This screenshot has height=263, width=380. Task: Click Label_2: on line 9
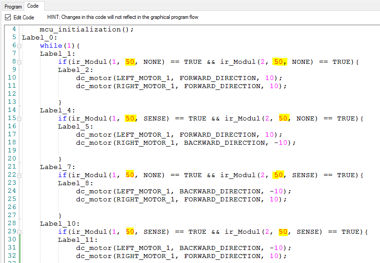pyautogui.click(x=75, y=70)
